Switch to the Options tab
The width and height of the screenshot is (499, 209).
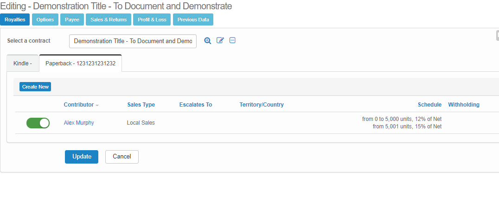(45, 19)
